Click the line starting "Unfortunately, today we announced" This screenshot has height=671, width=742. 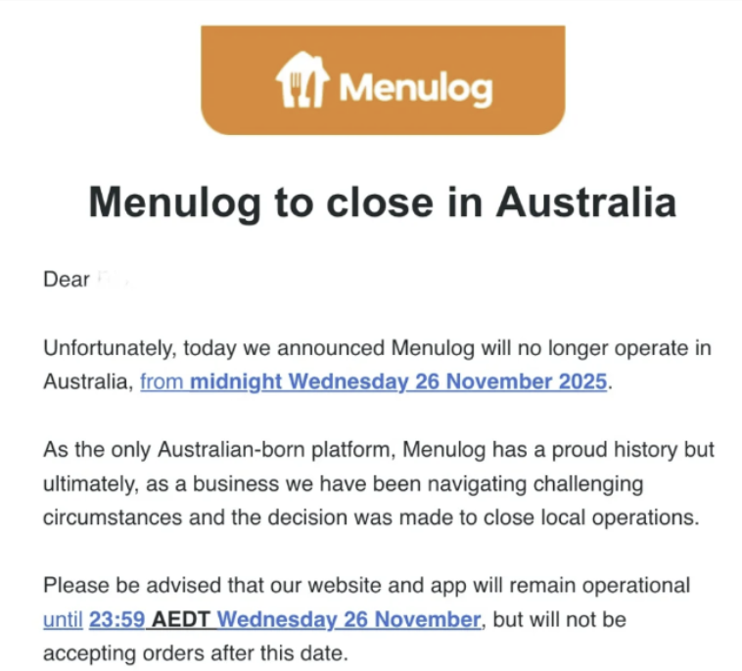[x=377, y=348]
